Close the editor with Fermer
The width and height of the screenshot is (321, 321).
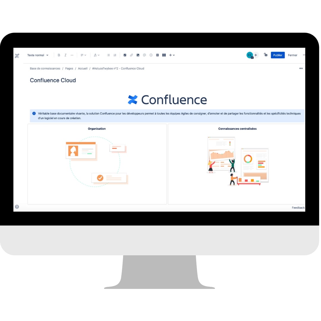pos(292,55)
